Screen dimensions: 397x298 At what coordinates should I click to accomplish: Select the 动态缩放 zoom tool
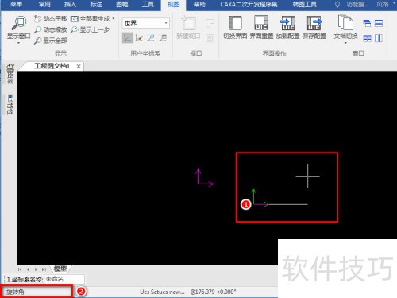click(51, 29)
